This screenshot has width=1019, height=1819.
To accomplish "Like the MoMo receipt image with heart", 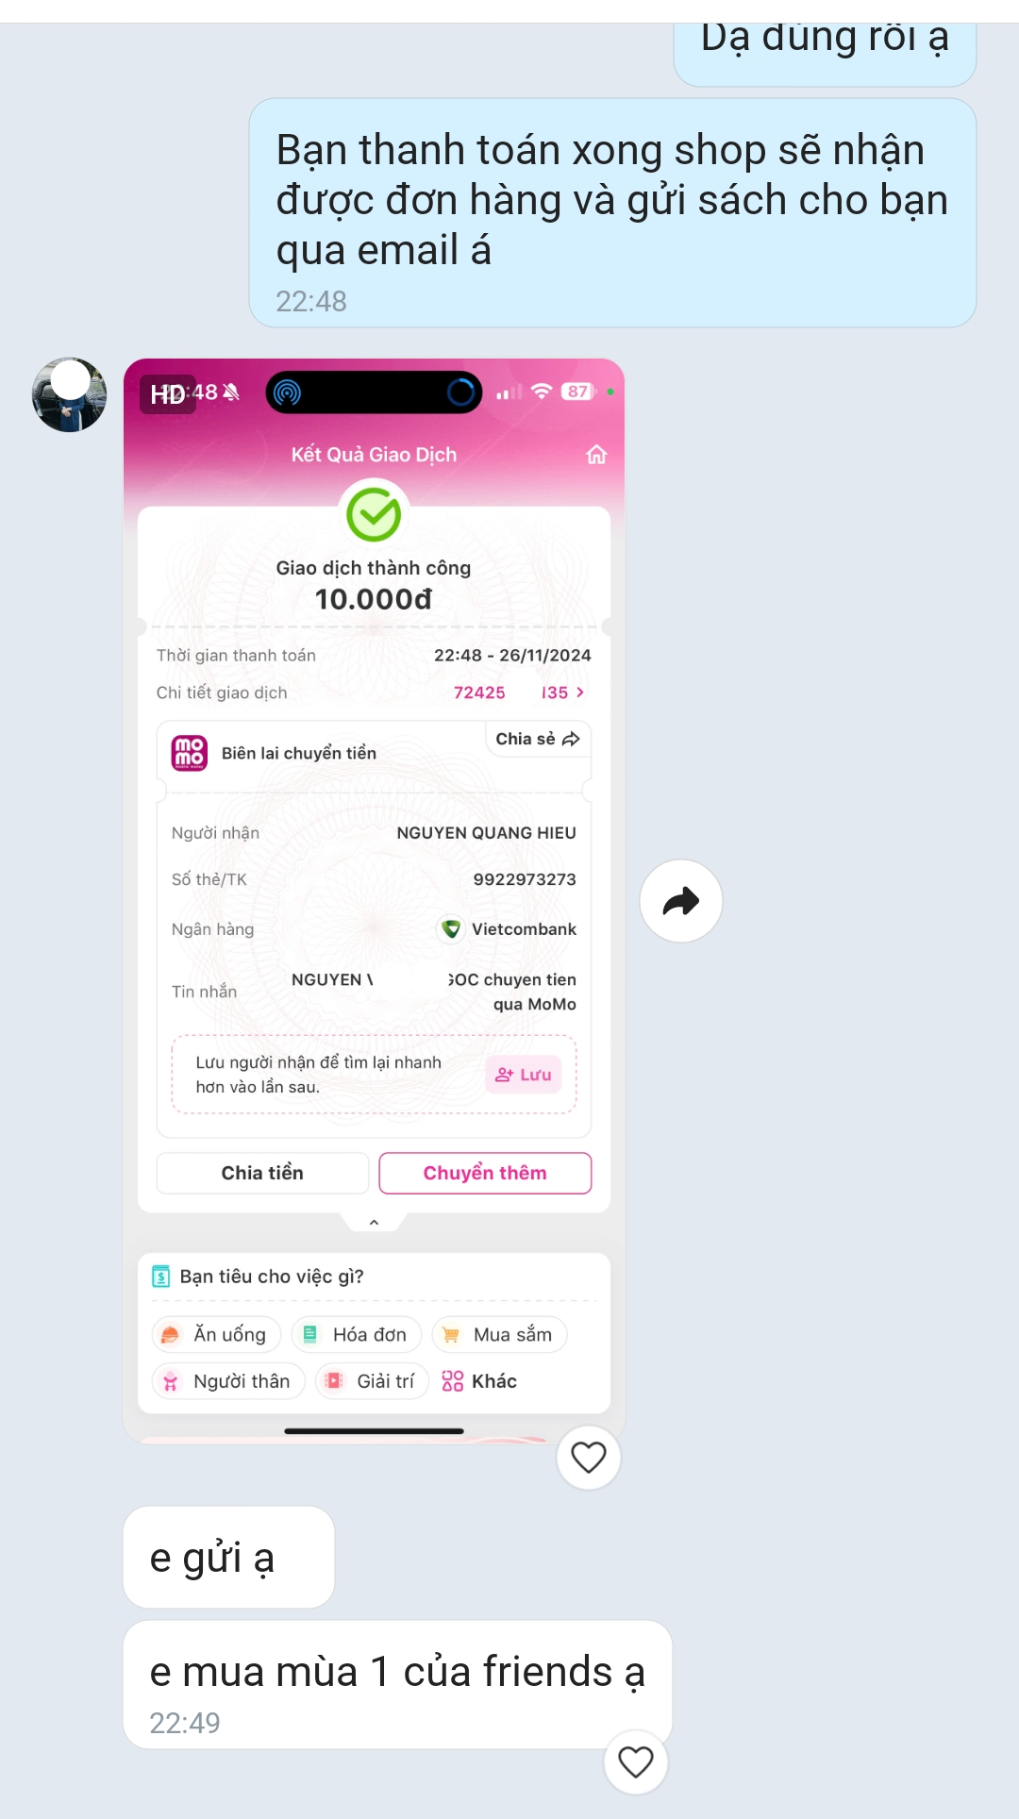I will pyautogui.click(x=589, y=1458).
